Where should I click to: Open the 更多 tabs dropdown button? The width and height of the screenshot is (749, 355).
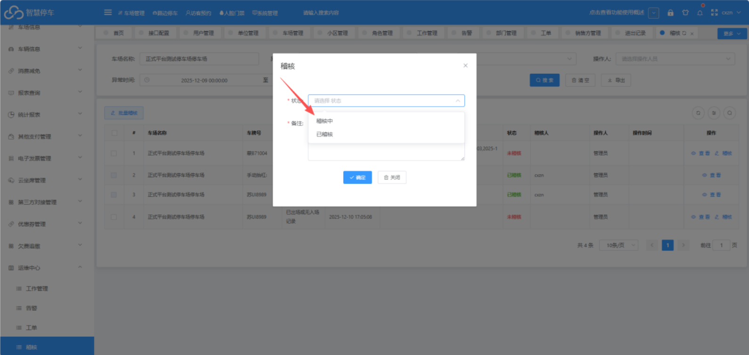tap(732, 33)
